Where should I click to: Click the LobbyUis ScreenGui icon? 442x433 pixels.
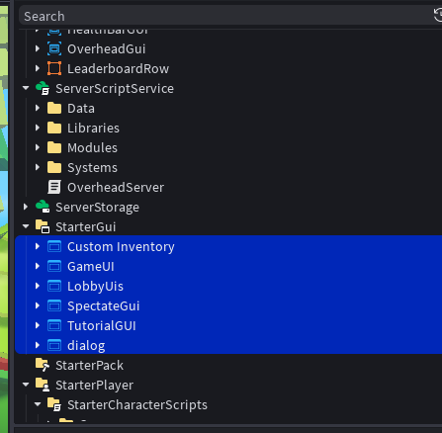[54, 286]
